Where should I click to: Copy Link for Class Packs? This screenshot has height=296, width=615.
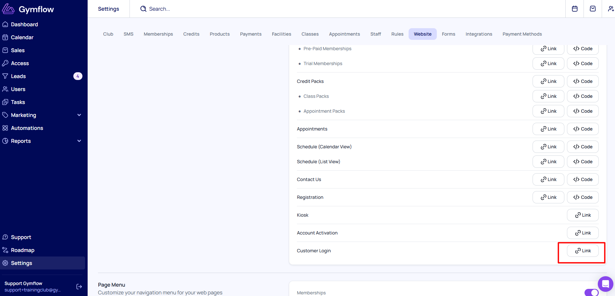click(548, 96)
